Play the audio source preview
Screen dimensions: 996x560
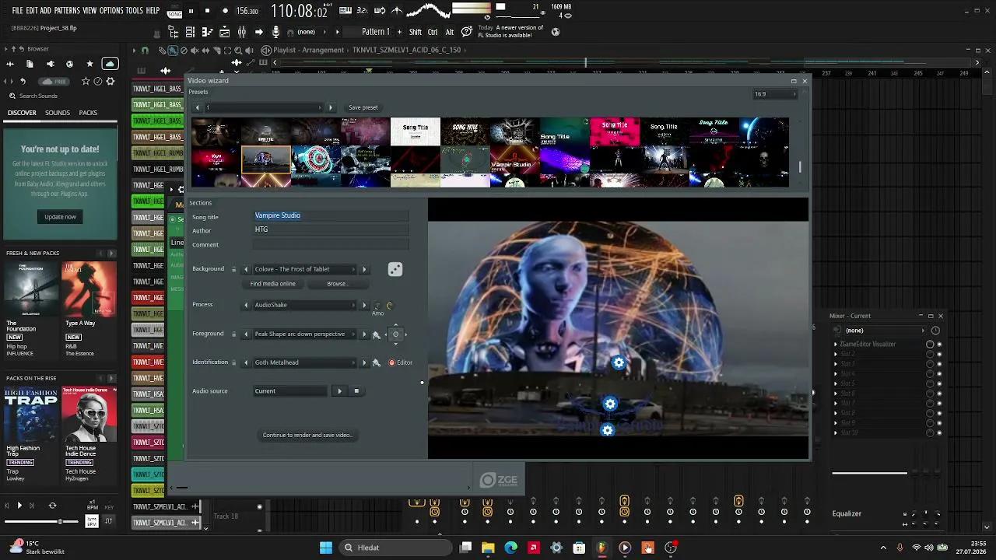click(x=339, y=390)
